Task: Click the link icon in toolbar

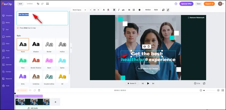Action: [163, 10]
